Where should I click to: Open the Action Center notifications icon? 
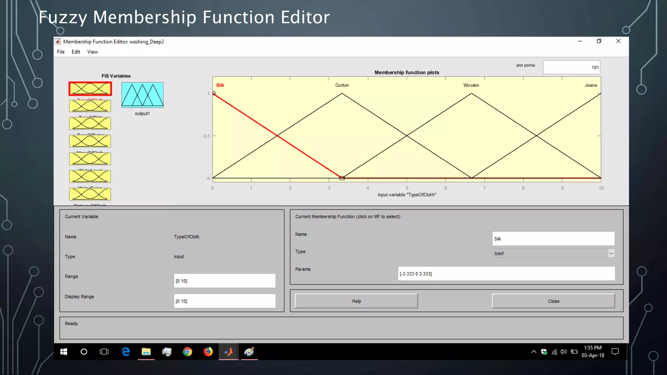point(615,352)
